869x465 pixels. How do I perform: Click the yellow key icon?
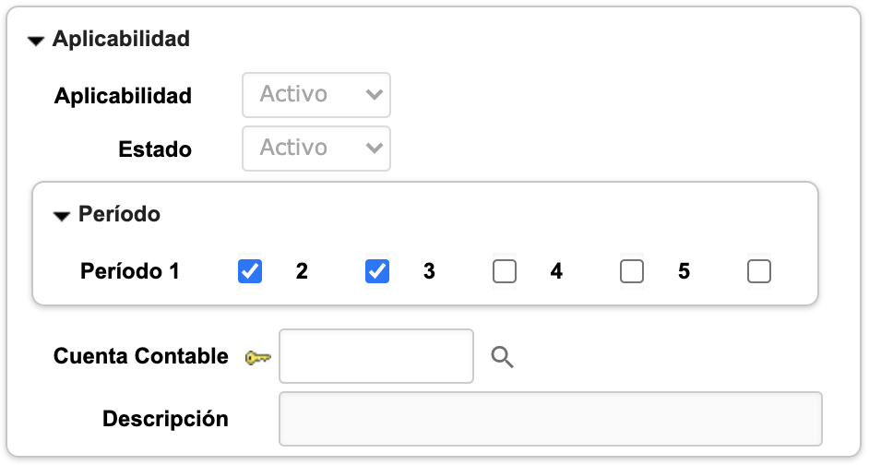(257, 357)
